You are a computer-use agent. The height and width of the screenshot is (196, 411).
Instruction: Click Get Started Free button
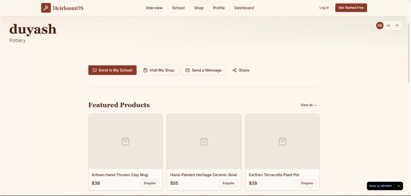pyautogui.click(x=351, y=8)
